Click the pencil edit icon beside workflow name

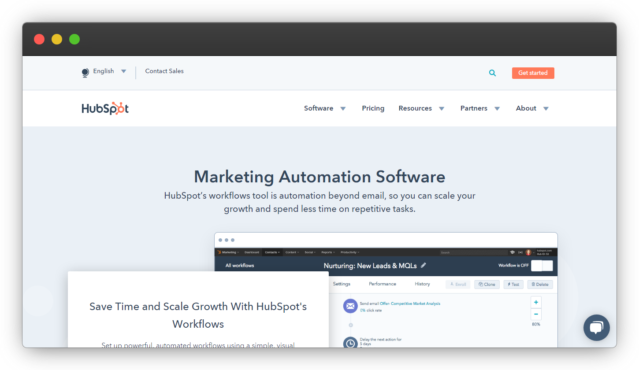coord(424,265)
